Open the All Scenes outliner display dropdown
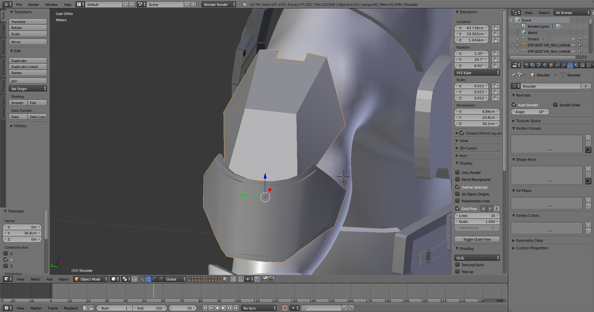 click(x=572, y=12)
